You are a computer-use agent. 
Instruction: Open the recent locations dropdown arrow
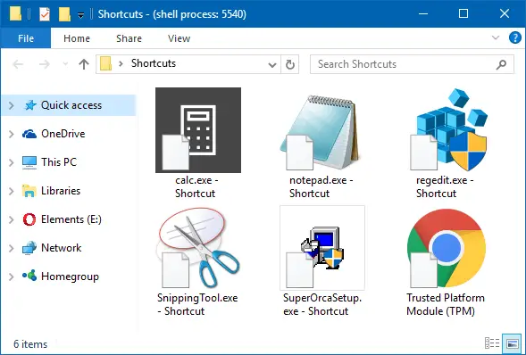tap(65, 64)
